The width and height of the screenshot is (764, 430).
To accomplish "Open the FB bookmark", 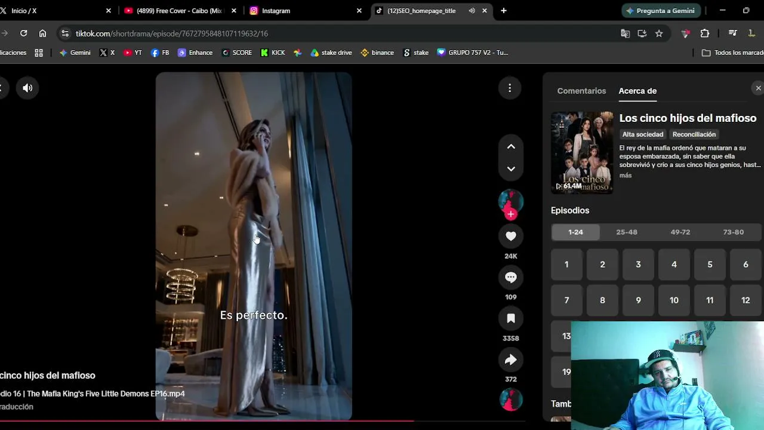I will pos(160,53).
